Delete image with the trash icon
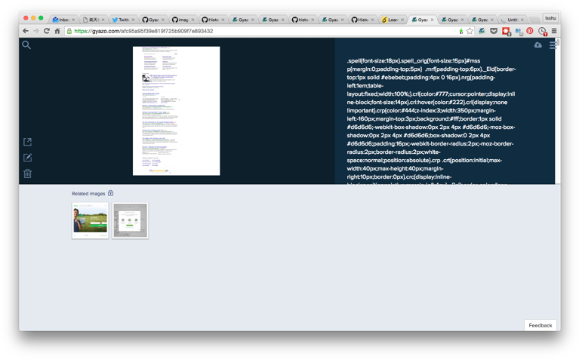The image size is (579, 359). point(27,173)
